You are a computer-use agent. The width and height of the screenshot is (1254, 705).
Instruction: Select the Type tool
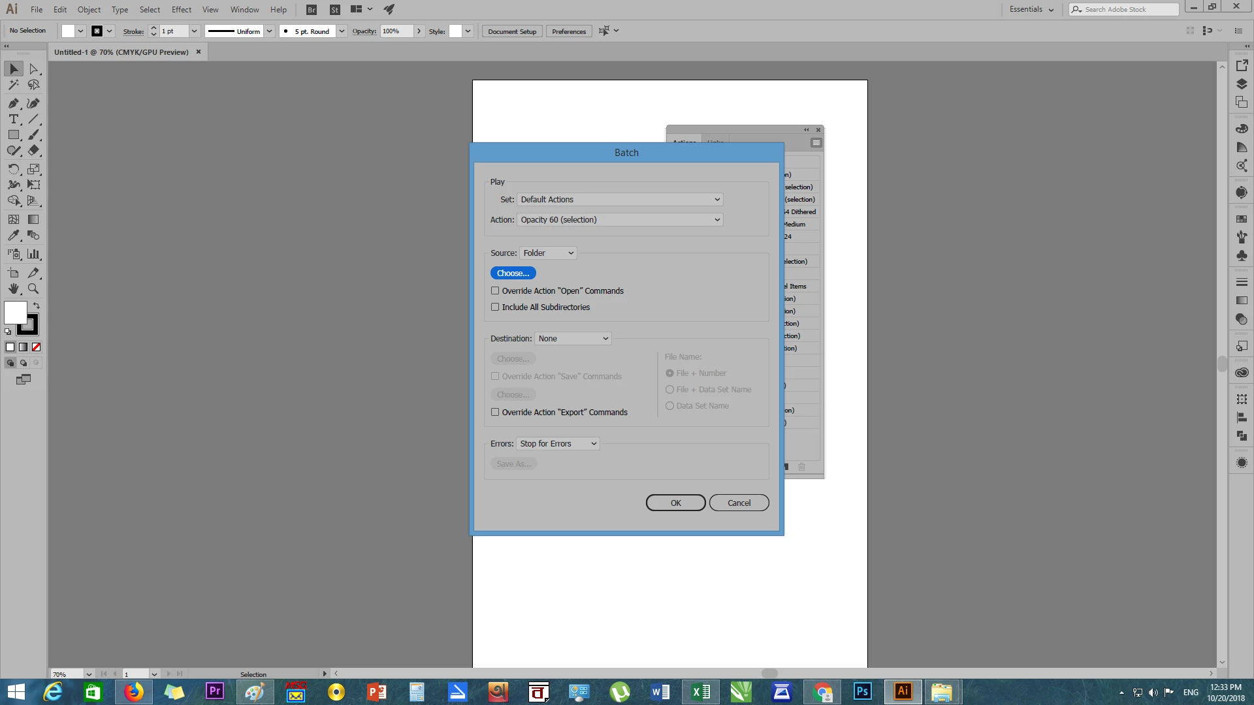tap(13, 119)
